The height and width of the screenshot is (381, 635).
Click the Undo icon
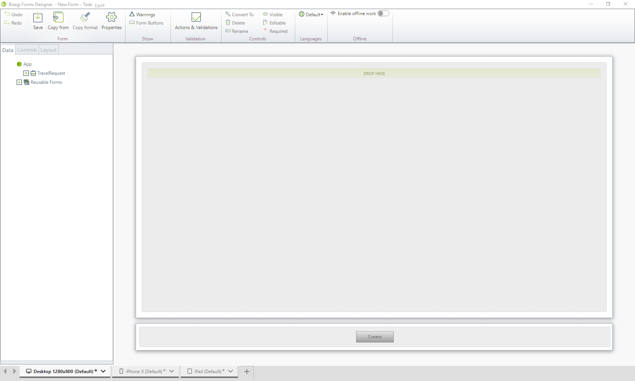(7, 14)
